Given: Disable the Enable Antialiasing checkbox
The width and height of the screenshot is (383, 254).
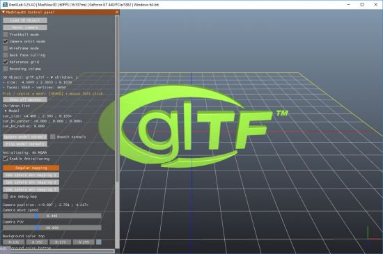Looking at the screenshot, I should pos(6,159).
